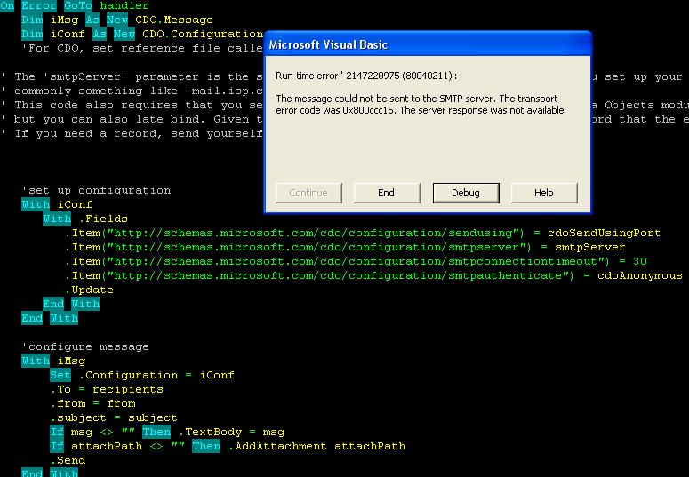The height and width of the screenshot is (477, 689).
Task: Click the '.Send' line
Action: coord(68,460)
